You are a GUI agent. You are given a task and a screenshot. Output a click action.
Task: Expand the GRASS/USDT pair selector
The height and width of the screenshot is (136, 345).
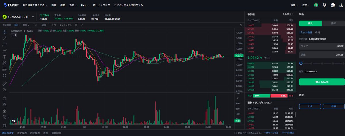[33, 17]
